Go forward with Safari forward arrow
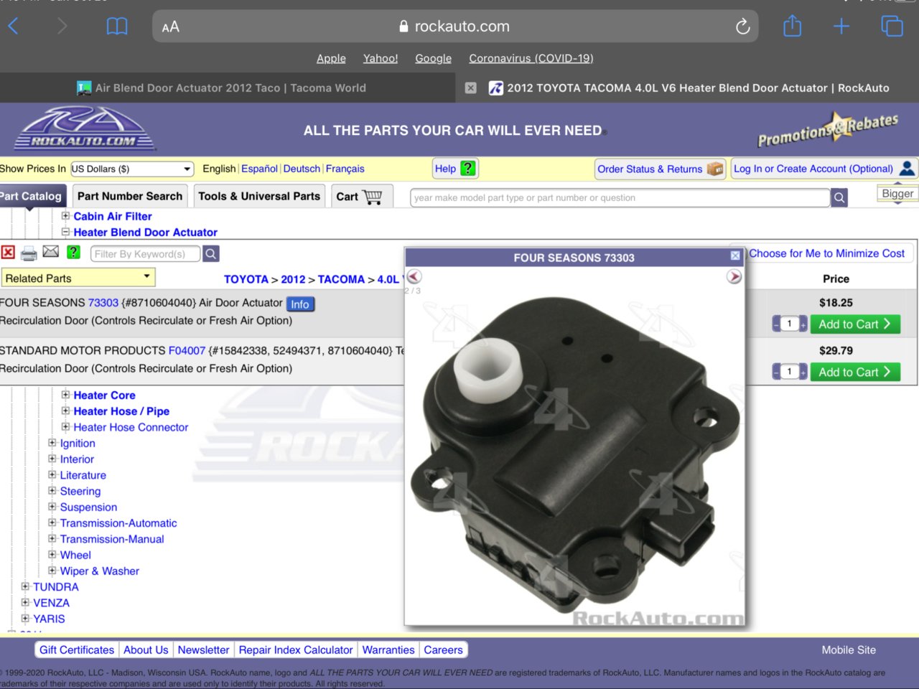The image size is (919, 689). [x=62, y=27]
